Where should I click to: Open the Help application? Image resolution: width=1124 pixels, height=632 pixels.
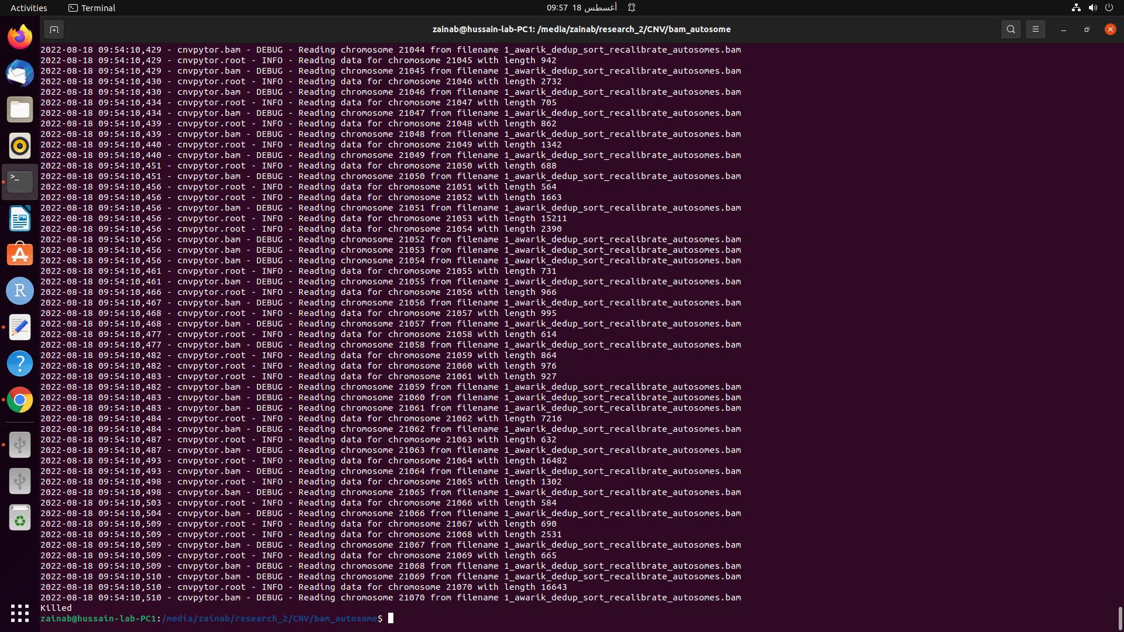pyautogui.click(x=19, y=363)
